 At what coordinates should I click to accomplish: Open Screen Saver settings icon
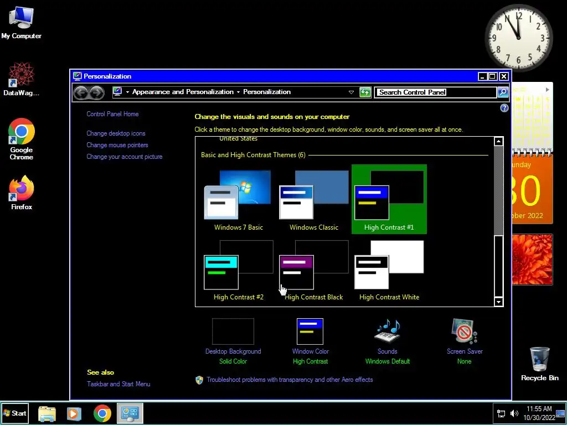465,331
